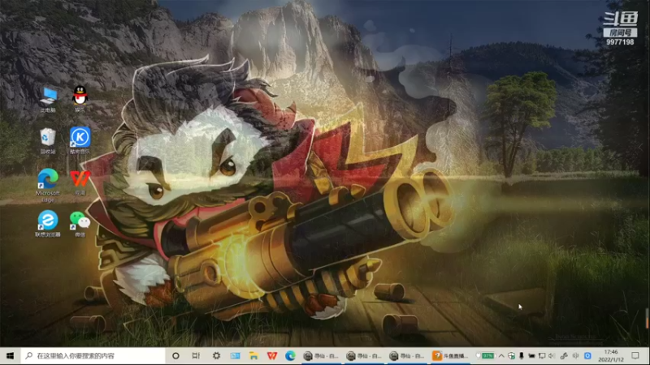Launch the WPS red W desktop icon
The image size is (650, 365).
pyautogui.click(x=80, y=182)
